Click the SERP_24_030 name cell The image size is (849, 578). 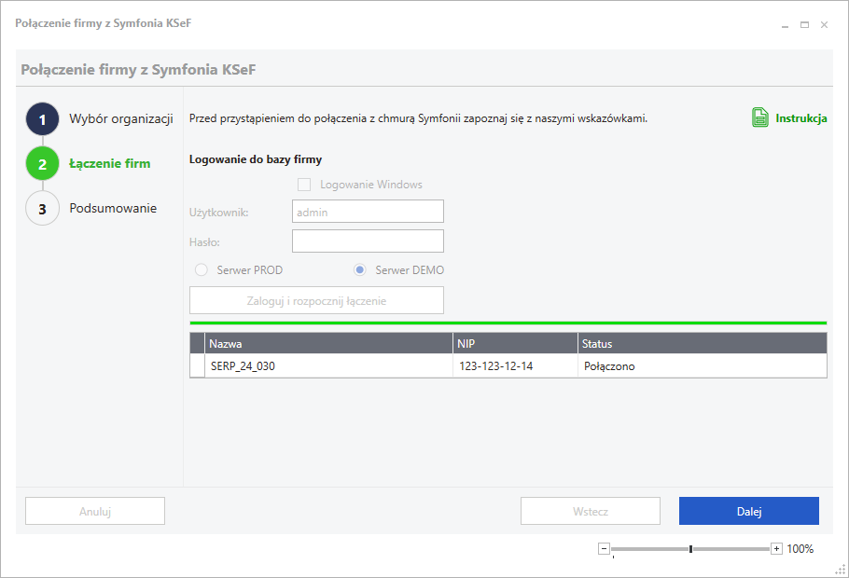tap(328, 365)
